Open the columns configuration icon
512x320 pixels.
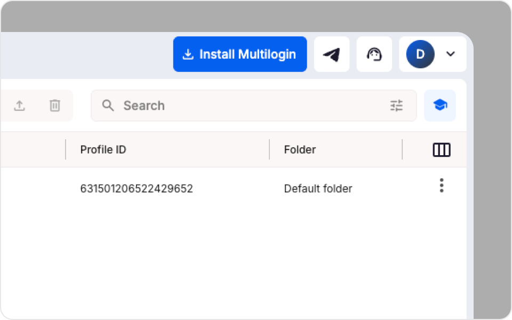click(x=442, y=150)
